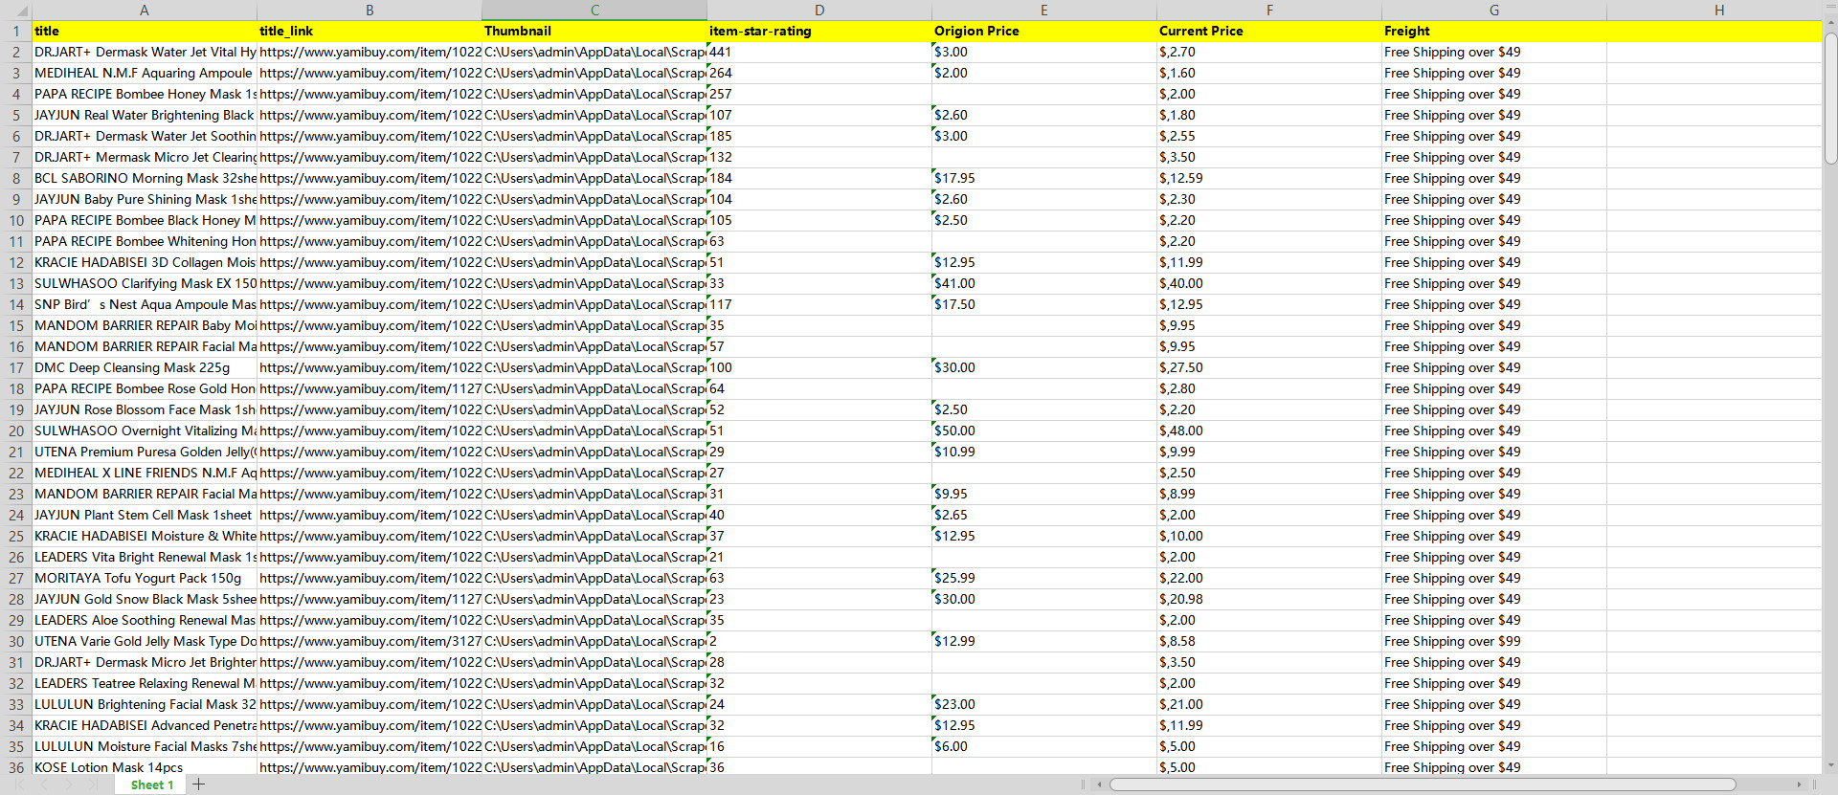
Task: Click Select All corner triangle
Action: 16,11
